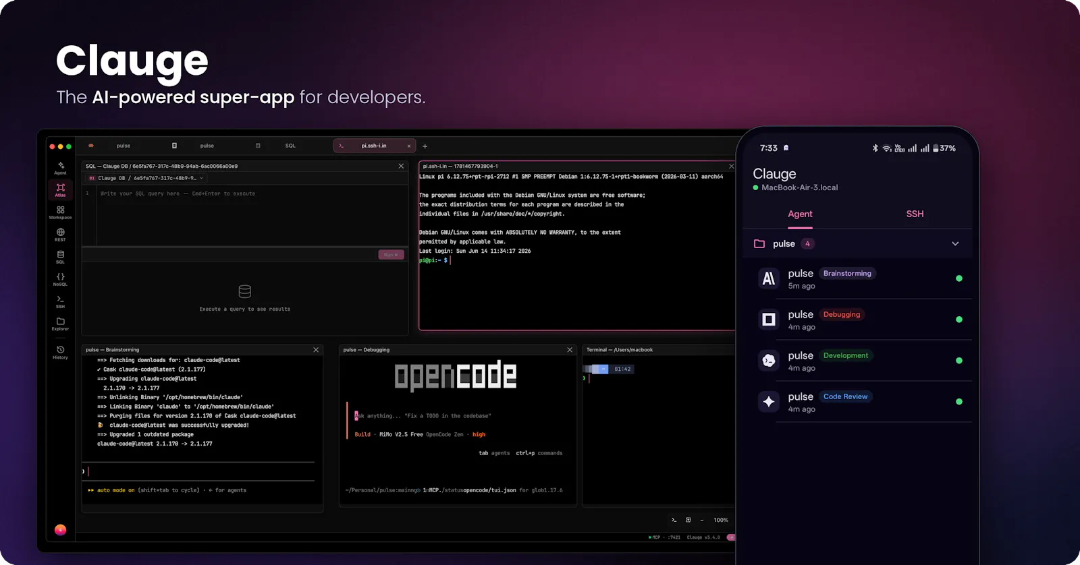Click the fit-to-screen icon in zoom toolbar

pyautogui.click(x=688, y=520)
